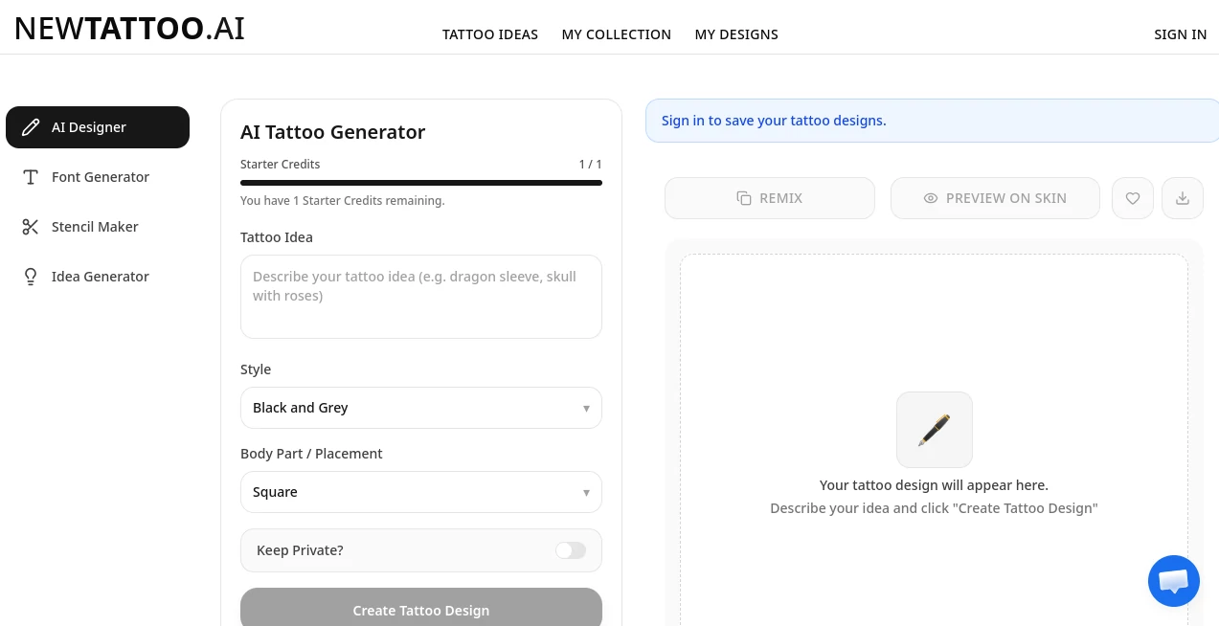The height and width of the screenshot is (626, 1219).
Task: Click the Remix button
Action: (770, 198)
